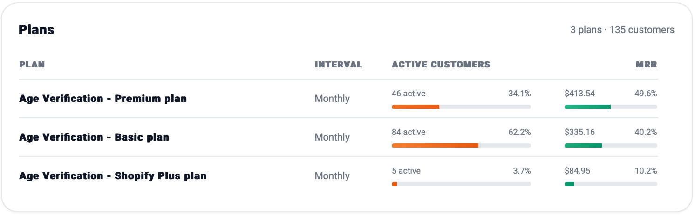The width and height of the screenshot is (695, 215).
Task: Click the 3 plans · 135 customers summary
Action: pyautogui.click(x=622, y=30)
